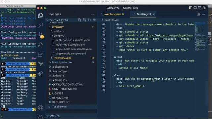This screenshot has width=212, height=119.
Task: Open Source Control view with badge
Action: click(41, 35)
